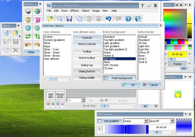This screenshot has height=137, width=195.
Task: Collapse the Fill Properties panel
Action: [x=190, y=114]
